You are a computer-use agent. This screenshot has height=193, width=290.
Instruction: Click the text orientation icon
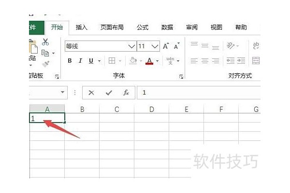(x=231, y=46)
